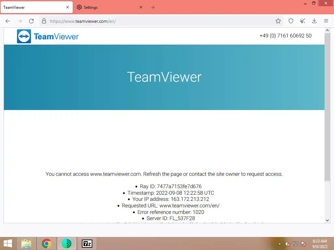Click the Error reference number 1020 line
334x250 pixels.
tap(171, 212)
